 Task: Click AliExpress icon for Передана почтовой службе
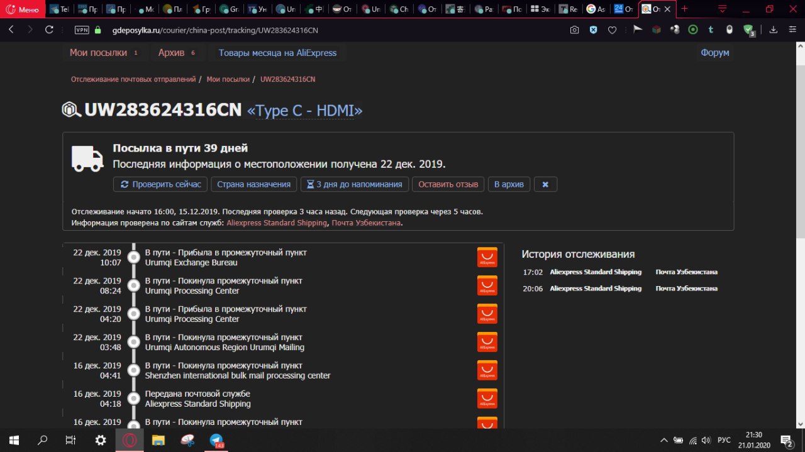pos(487,399)
